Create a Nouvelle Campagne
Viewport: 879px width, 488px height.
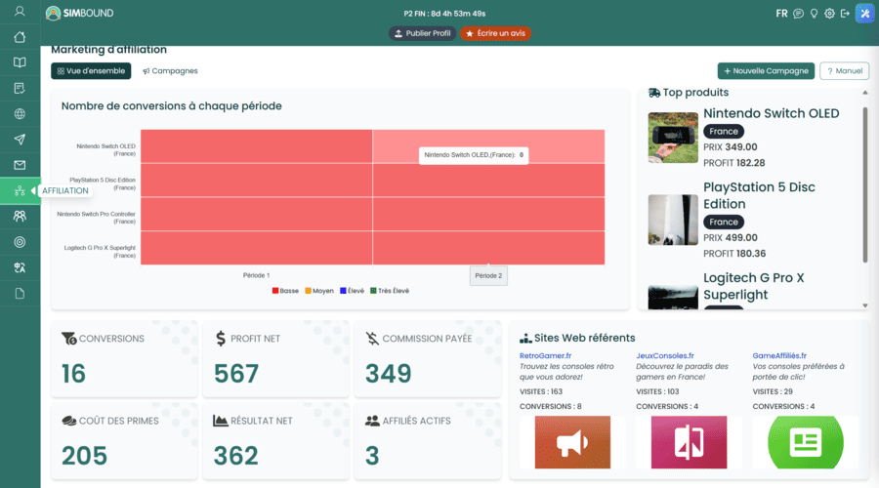tap(766, 71)
